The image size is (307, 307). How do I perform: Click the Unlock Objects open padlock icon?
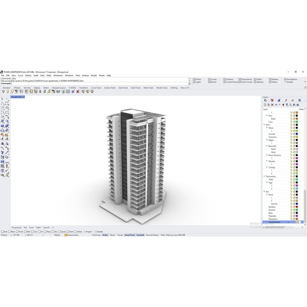[x=45, y=92]
